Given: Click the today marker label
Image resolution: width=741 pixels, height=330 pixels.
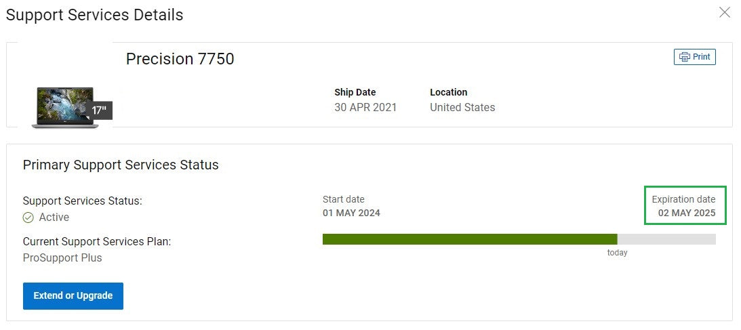Looking at the screenshot, I should pos(617,253).
